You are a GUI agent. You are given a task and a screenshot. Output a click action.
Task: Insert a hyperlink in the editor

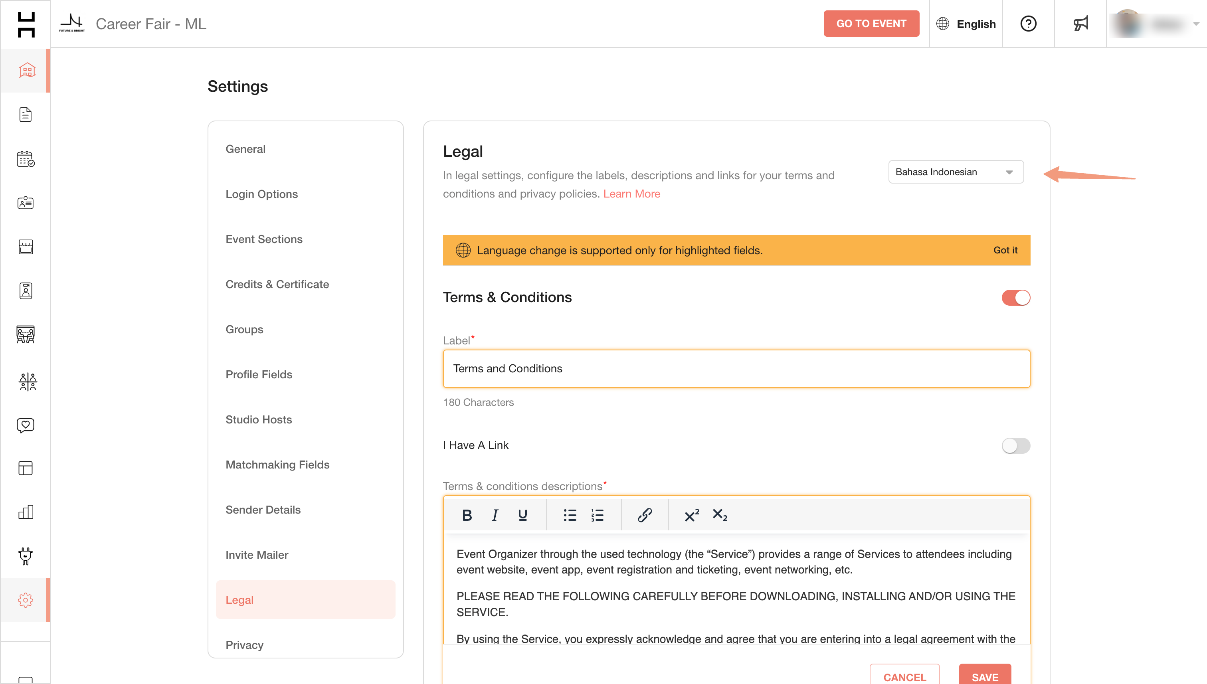tap(645, 515)
